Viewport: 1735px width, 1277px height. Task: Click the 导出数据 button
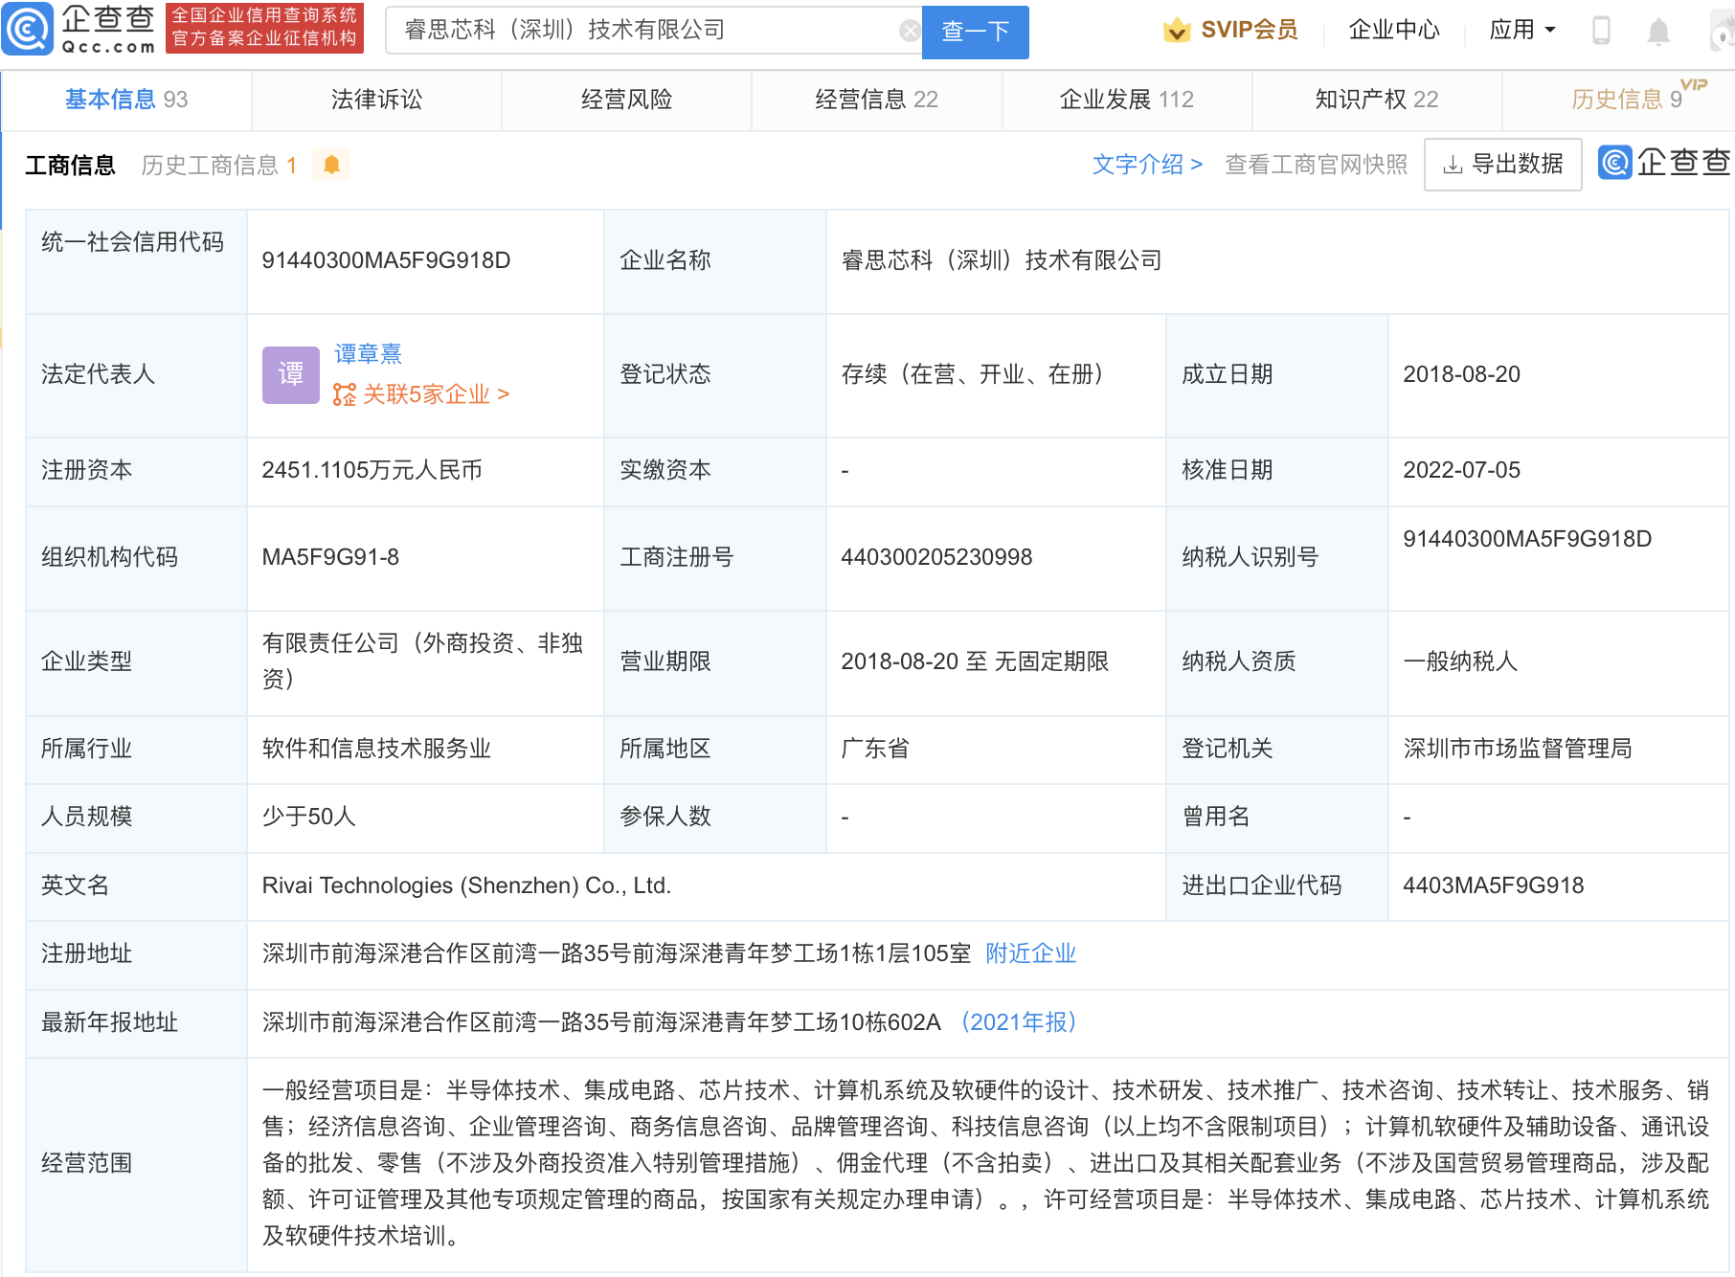tap(1502, 165)
